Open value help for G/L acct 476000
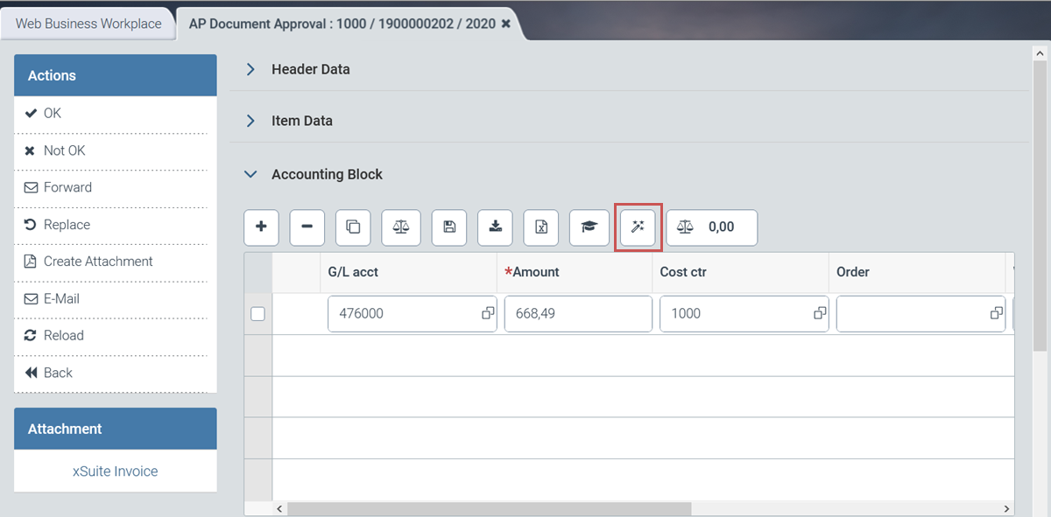The width and height of the screenshot is (1051, 517). (488, 313)
